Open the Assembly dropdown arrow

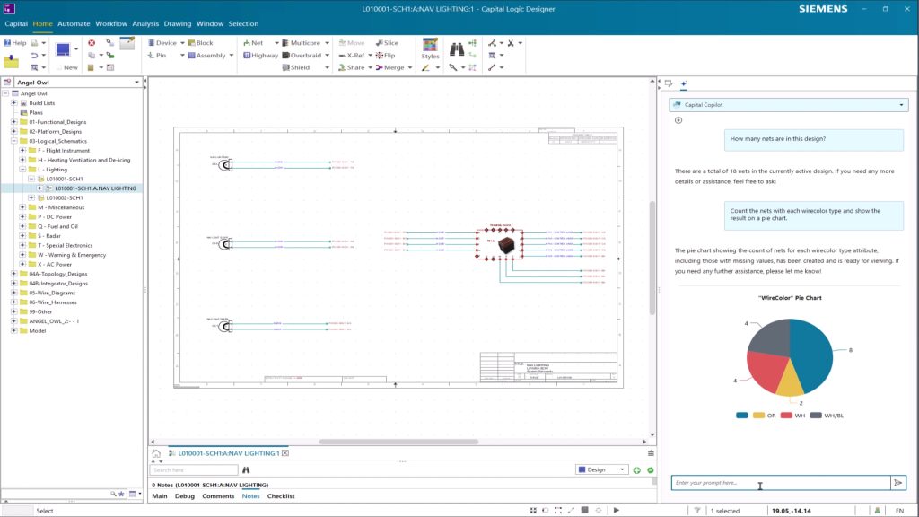point(232,55)
